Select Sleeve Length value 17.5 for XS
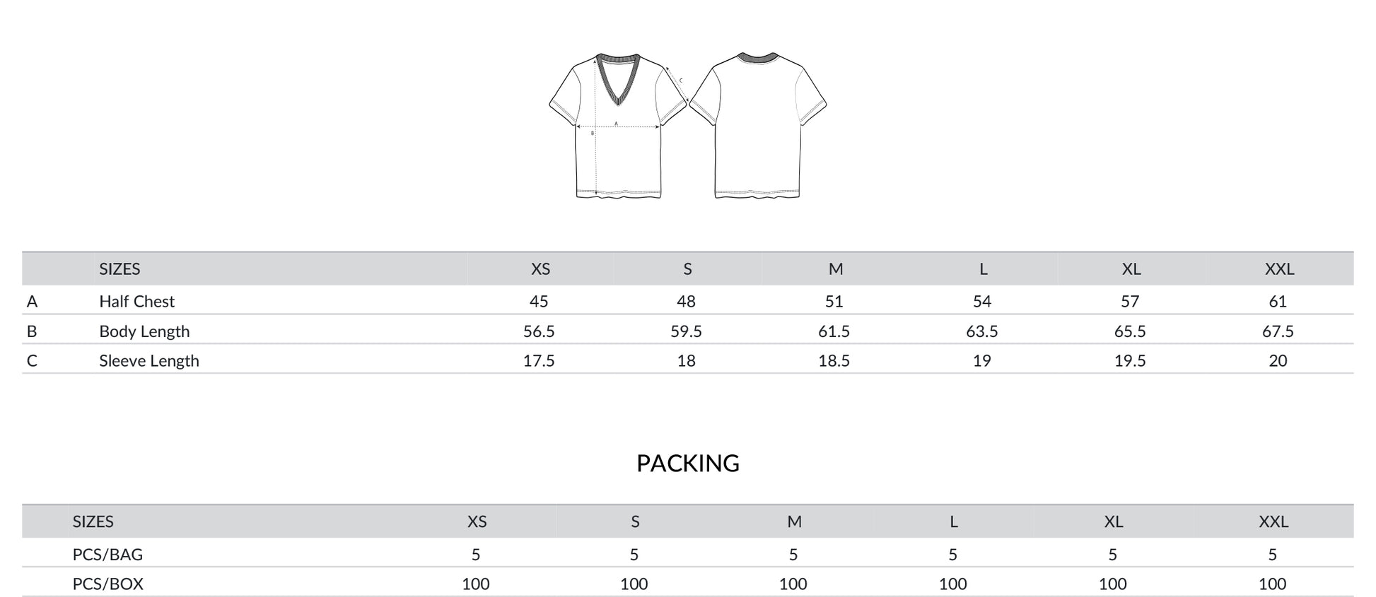The width and height of the screenshot is (1376, 597). click(539, 361)
